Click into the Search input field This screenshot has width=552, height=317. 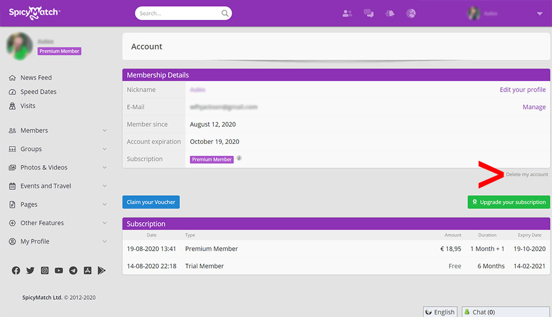(178, 13)
